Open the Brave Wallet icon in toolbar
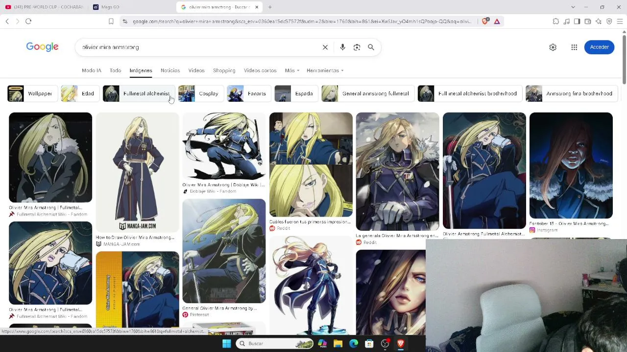 [588, 22]
